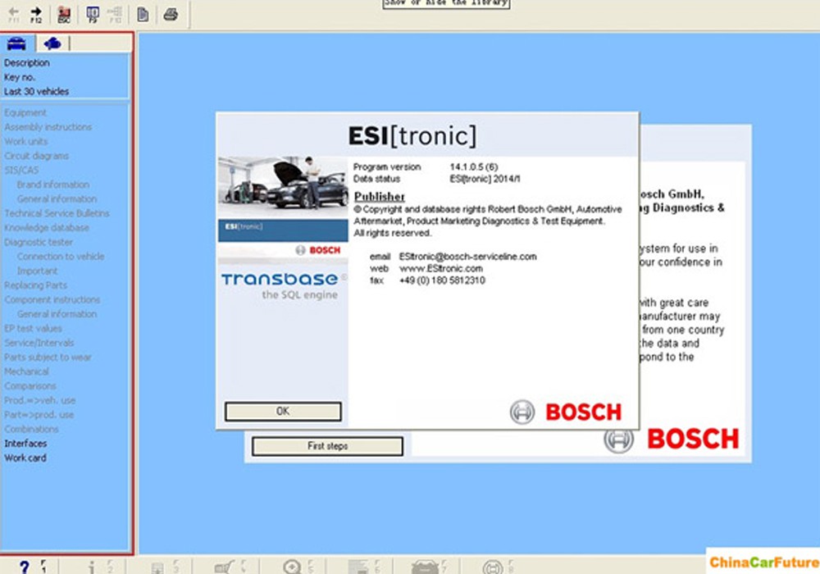Open the ESItronic@bosch-serviceline.com email address
The height and width of the screenshot is (574, 820).
(x=467, y=256)
